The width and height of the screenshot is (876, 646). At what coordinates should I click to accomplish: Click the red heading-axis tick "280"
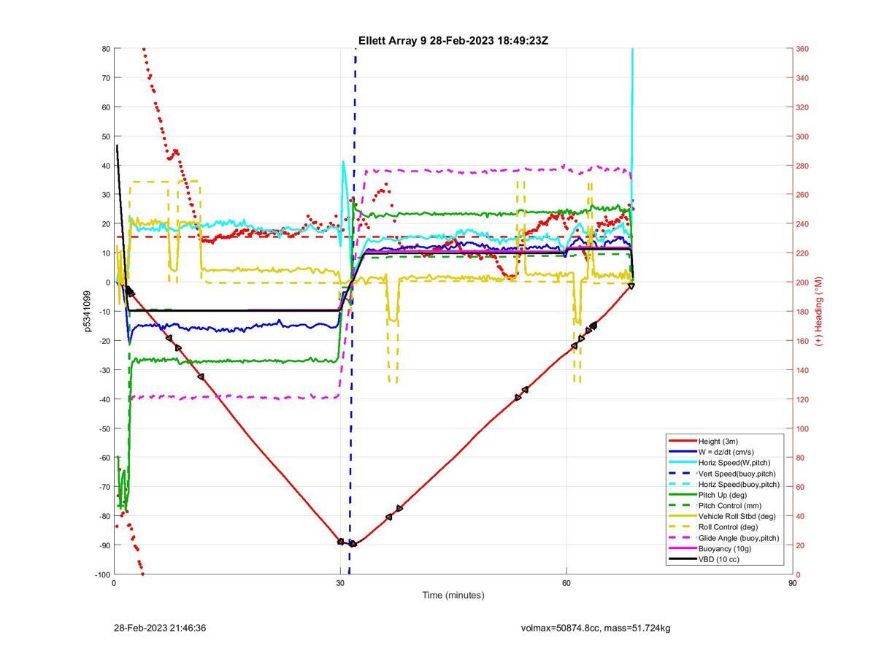click(x=802, y=166)
